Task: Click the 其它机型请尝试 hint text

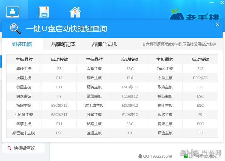Action: coord(179,44)
